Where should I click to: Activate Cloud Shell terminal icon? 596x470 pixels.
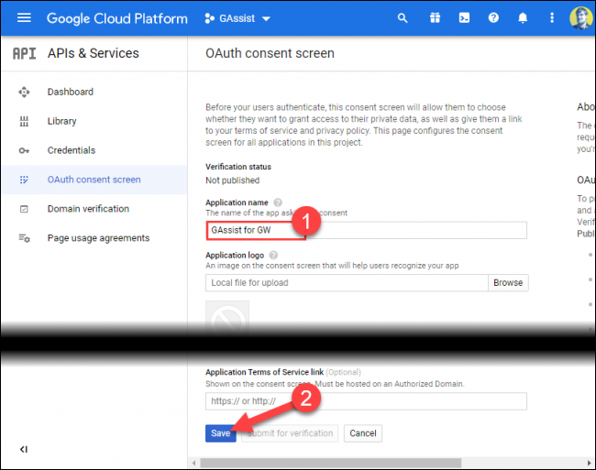[x=464, y=18]
